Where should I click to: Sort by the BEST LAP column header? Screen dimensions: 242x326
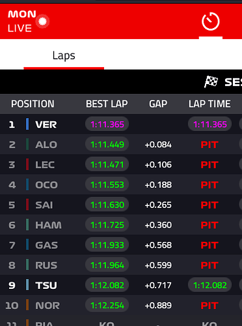[107, 104]
